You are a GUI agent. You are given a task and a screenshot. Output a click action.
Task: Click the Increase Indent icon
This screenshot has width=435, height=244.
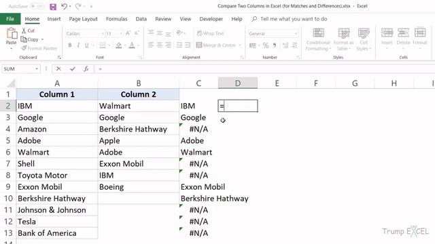pyautogui.click(x=188, y=45)
